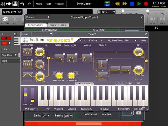The image size is (168, 126).
Task: Open the empty preset dropdown next to BYPASS
Action: click(42, 34)
